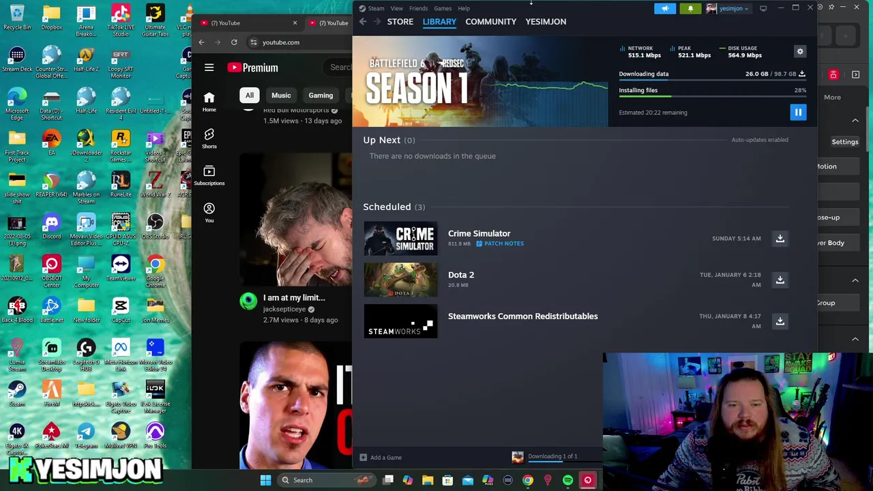
Task: Open File Explorer from the taskbar
Action: [x=428, y=480]
